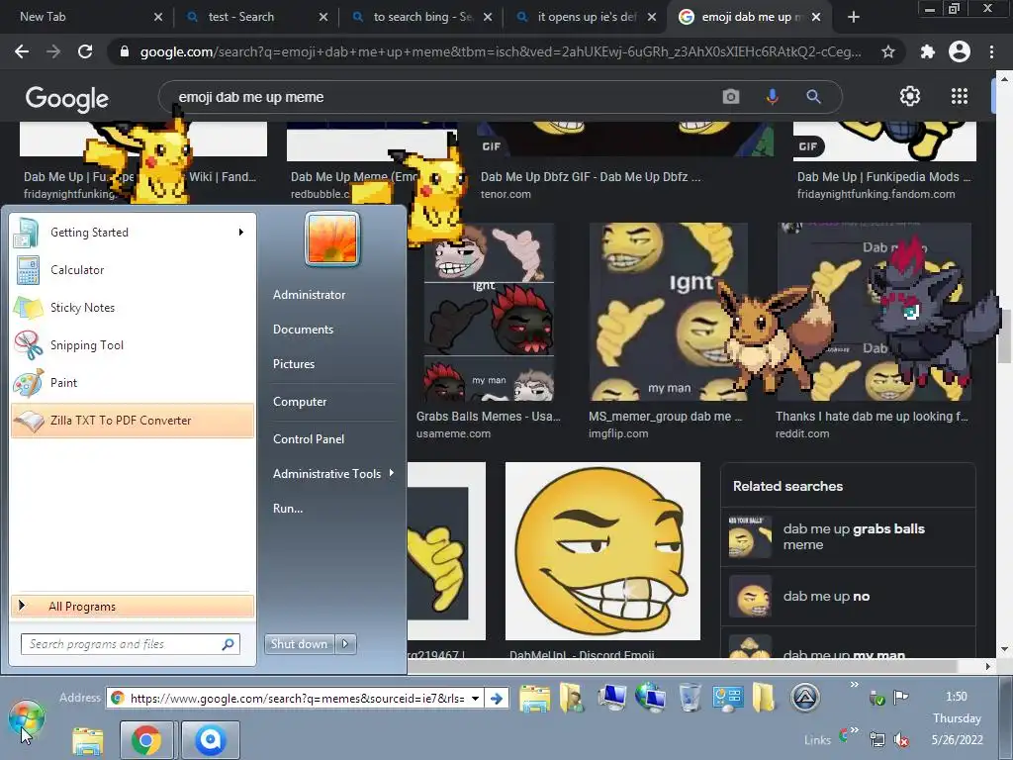Open the Computer icon in taskbar toolbar
This screenshot has width=1013, height=760.
[x=611, y=698]
